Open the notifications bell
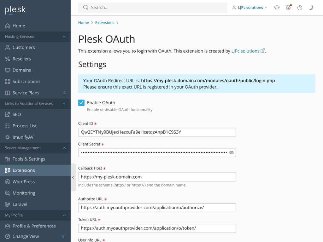Viewport: 323px width, 242px height. 277,7
